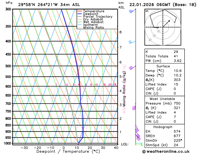Viewport: 199px width, 154px height.
Task: Click the StmSpd (kt) value 24
Action: click(176, 145)
